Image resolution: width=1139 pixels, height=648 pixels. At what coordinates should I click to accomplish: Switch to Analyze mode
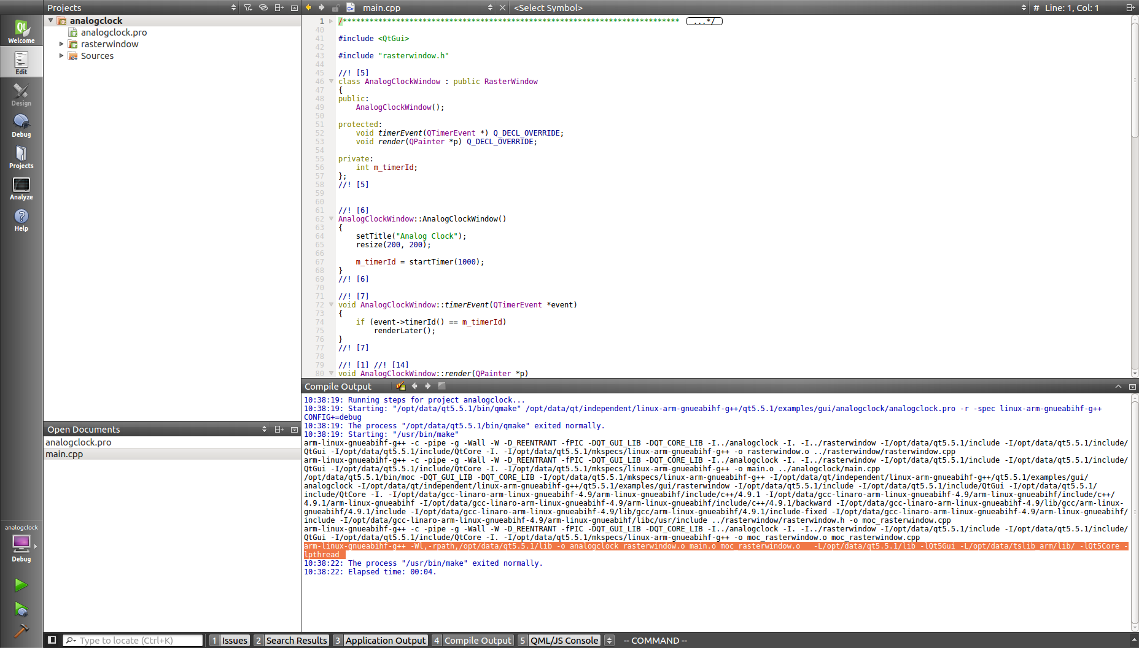[x=21, y=188]
